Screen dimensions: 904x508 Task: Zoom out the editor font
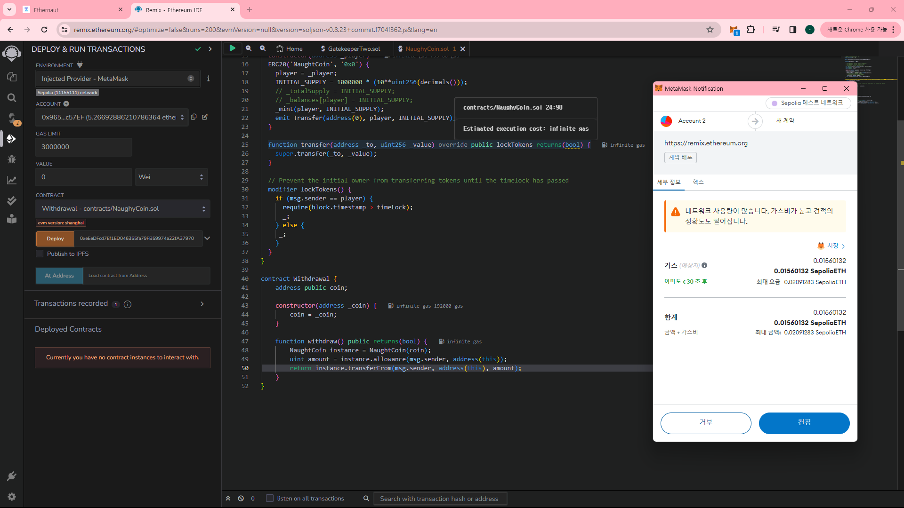(x=249, y=48)
